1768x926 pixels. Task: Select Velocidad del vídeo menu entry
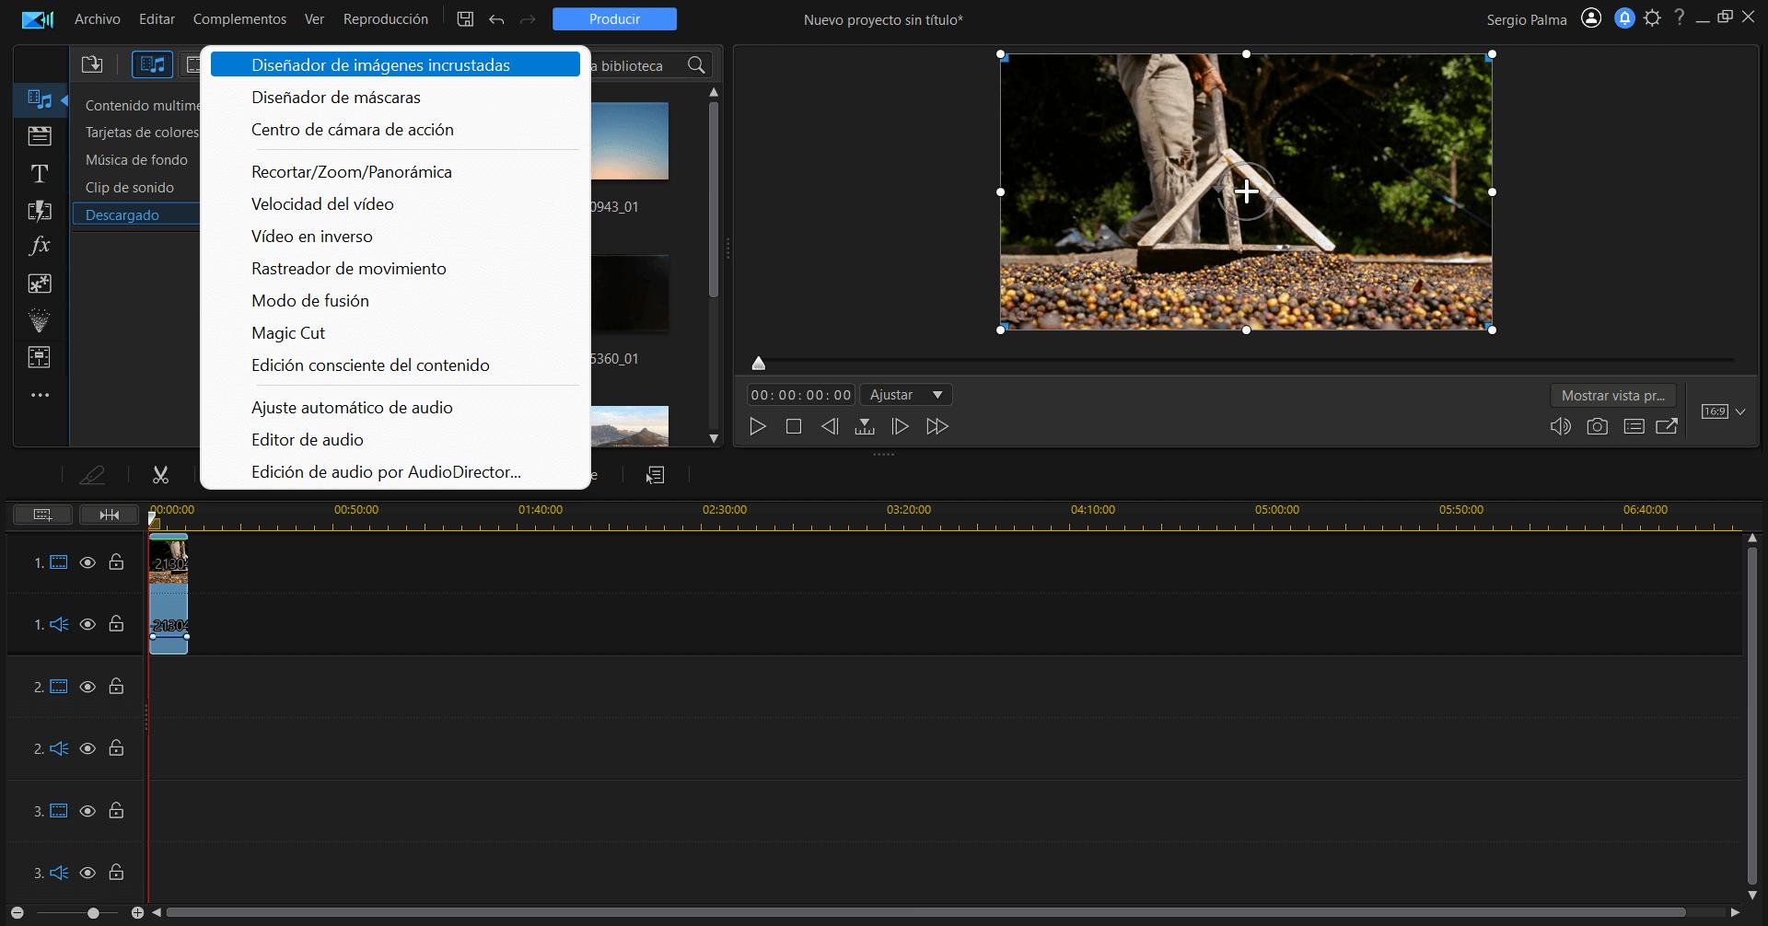(322, 204)
